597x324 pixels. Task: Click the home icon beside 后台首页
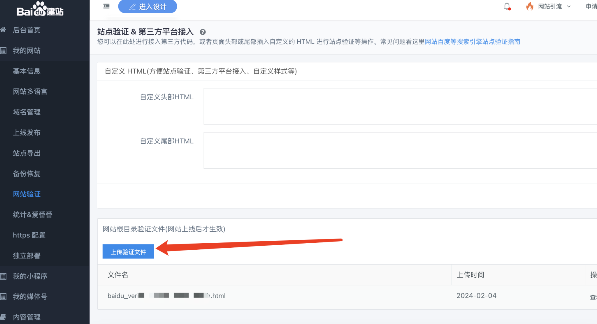pyautogui.click(x=3, y=30)
